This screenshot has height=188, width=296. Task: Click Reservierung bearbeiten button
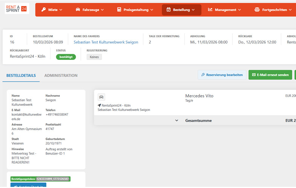click(222, 75)
